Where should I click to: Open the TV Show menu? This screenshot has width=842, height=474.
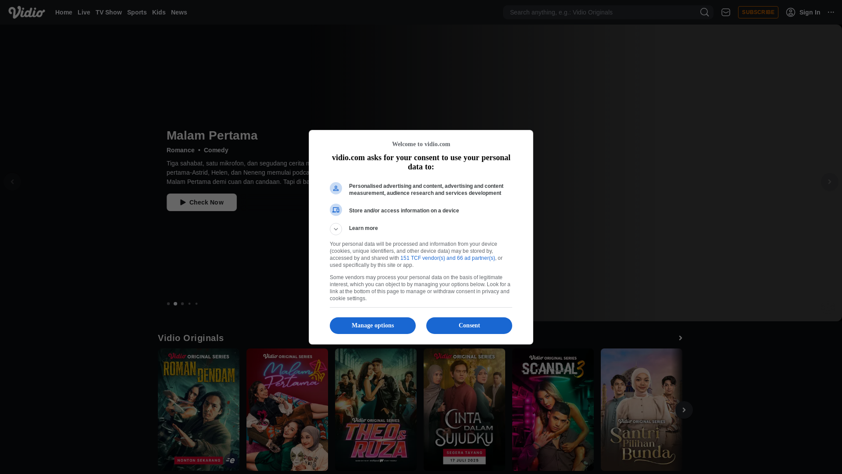click(109, 12)
